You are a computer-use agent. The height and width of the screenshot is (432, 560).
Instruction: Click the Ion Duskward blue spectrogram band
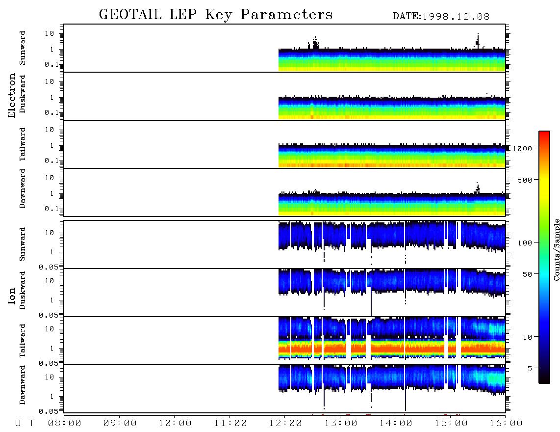(x=392, y=282)
